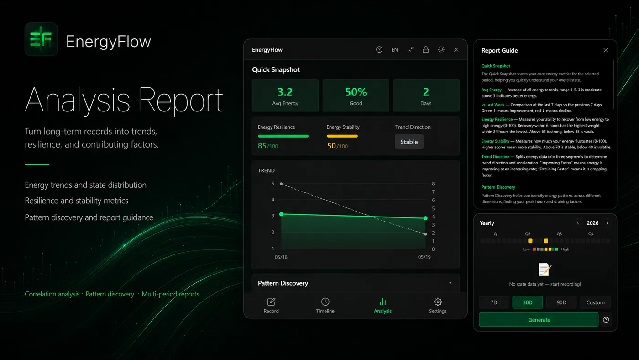Select the 7D period option

coord(494,302)
